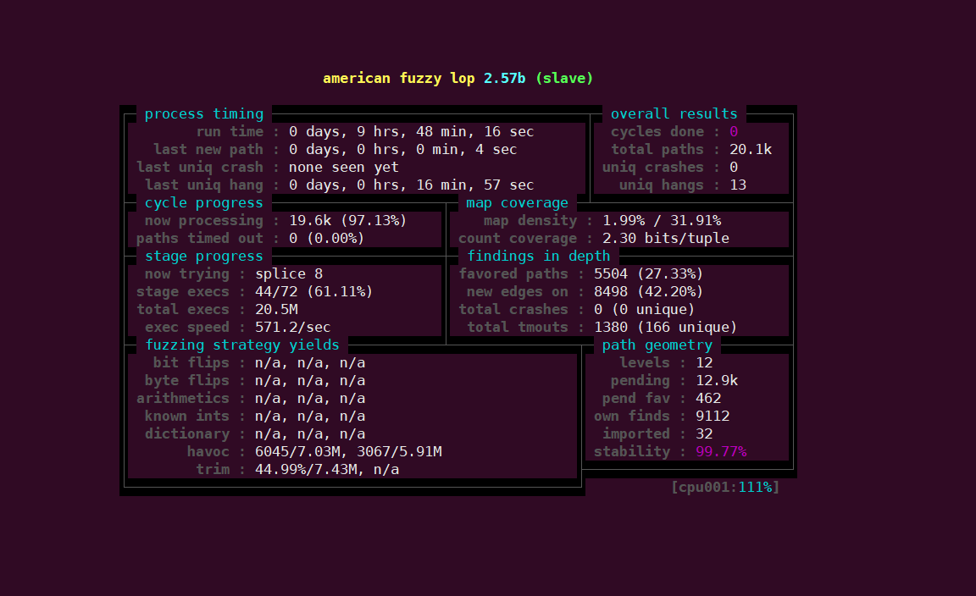Screen dimensions: 976x596
Task: Select the stability percentage 99.77%
Action: [721, 452]
